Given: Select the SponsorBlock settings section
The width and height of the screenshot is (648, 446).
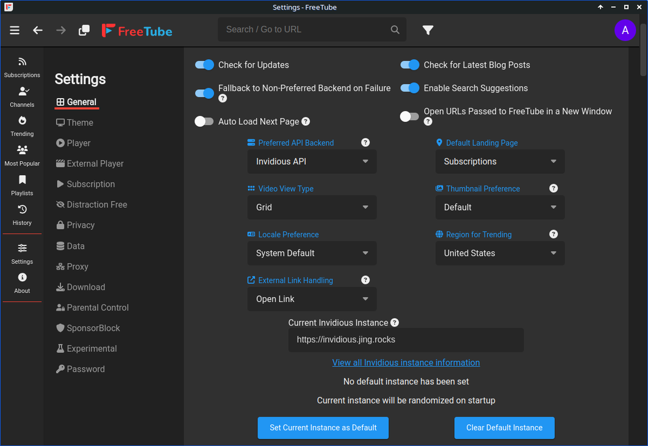Looking at the screenshot, I should [88, 328].
